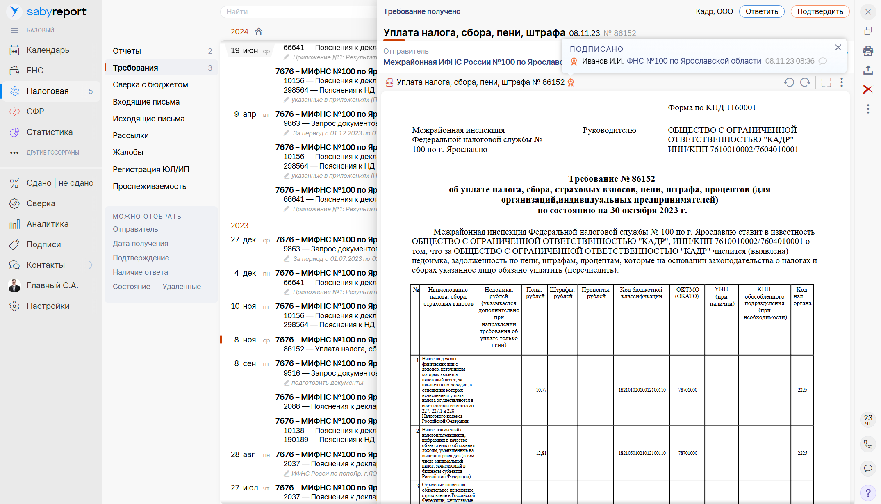Expand the Контакты submenu arrow
The width and height of the screenshot is (881, 504).
pyautogui.click(x=91, y=265)
